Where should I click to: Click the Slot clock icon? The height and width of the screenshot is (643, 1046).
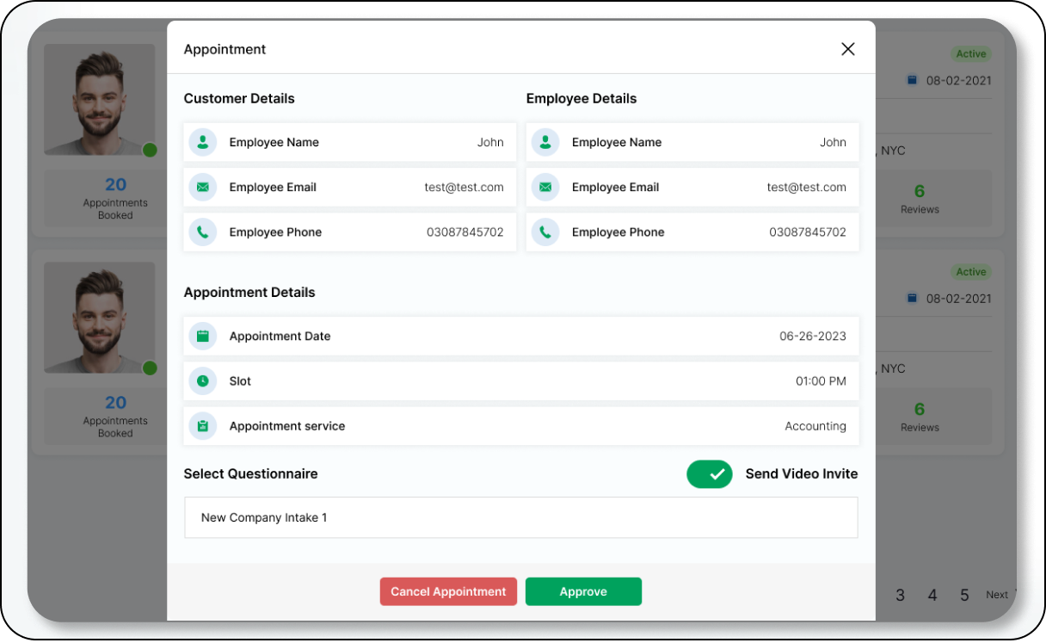coord(203,381)
